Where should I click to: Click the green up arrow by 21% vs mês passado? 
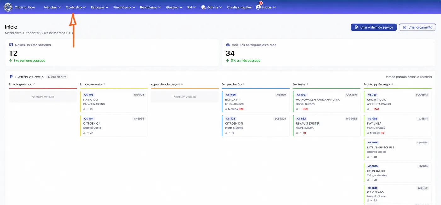(227, 60)
